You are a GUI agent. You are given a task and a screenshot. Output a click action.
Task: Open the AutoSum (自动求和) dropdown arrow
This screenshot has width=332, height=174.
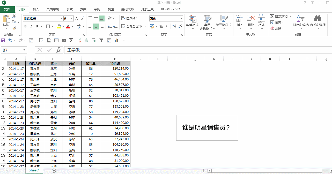pos(291,16)
